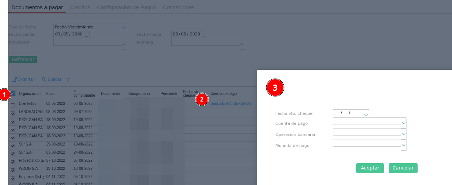Screen dimensions: 452x185
Task: Click the Aceptar button
Action: [370, 168]
